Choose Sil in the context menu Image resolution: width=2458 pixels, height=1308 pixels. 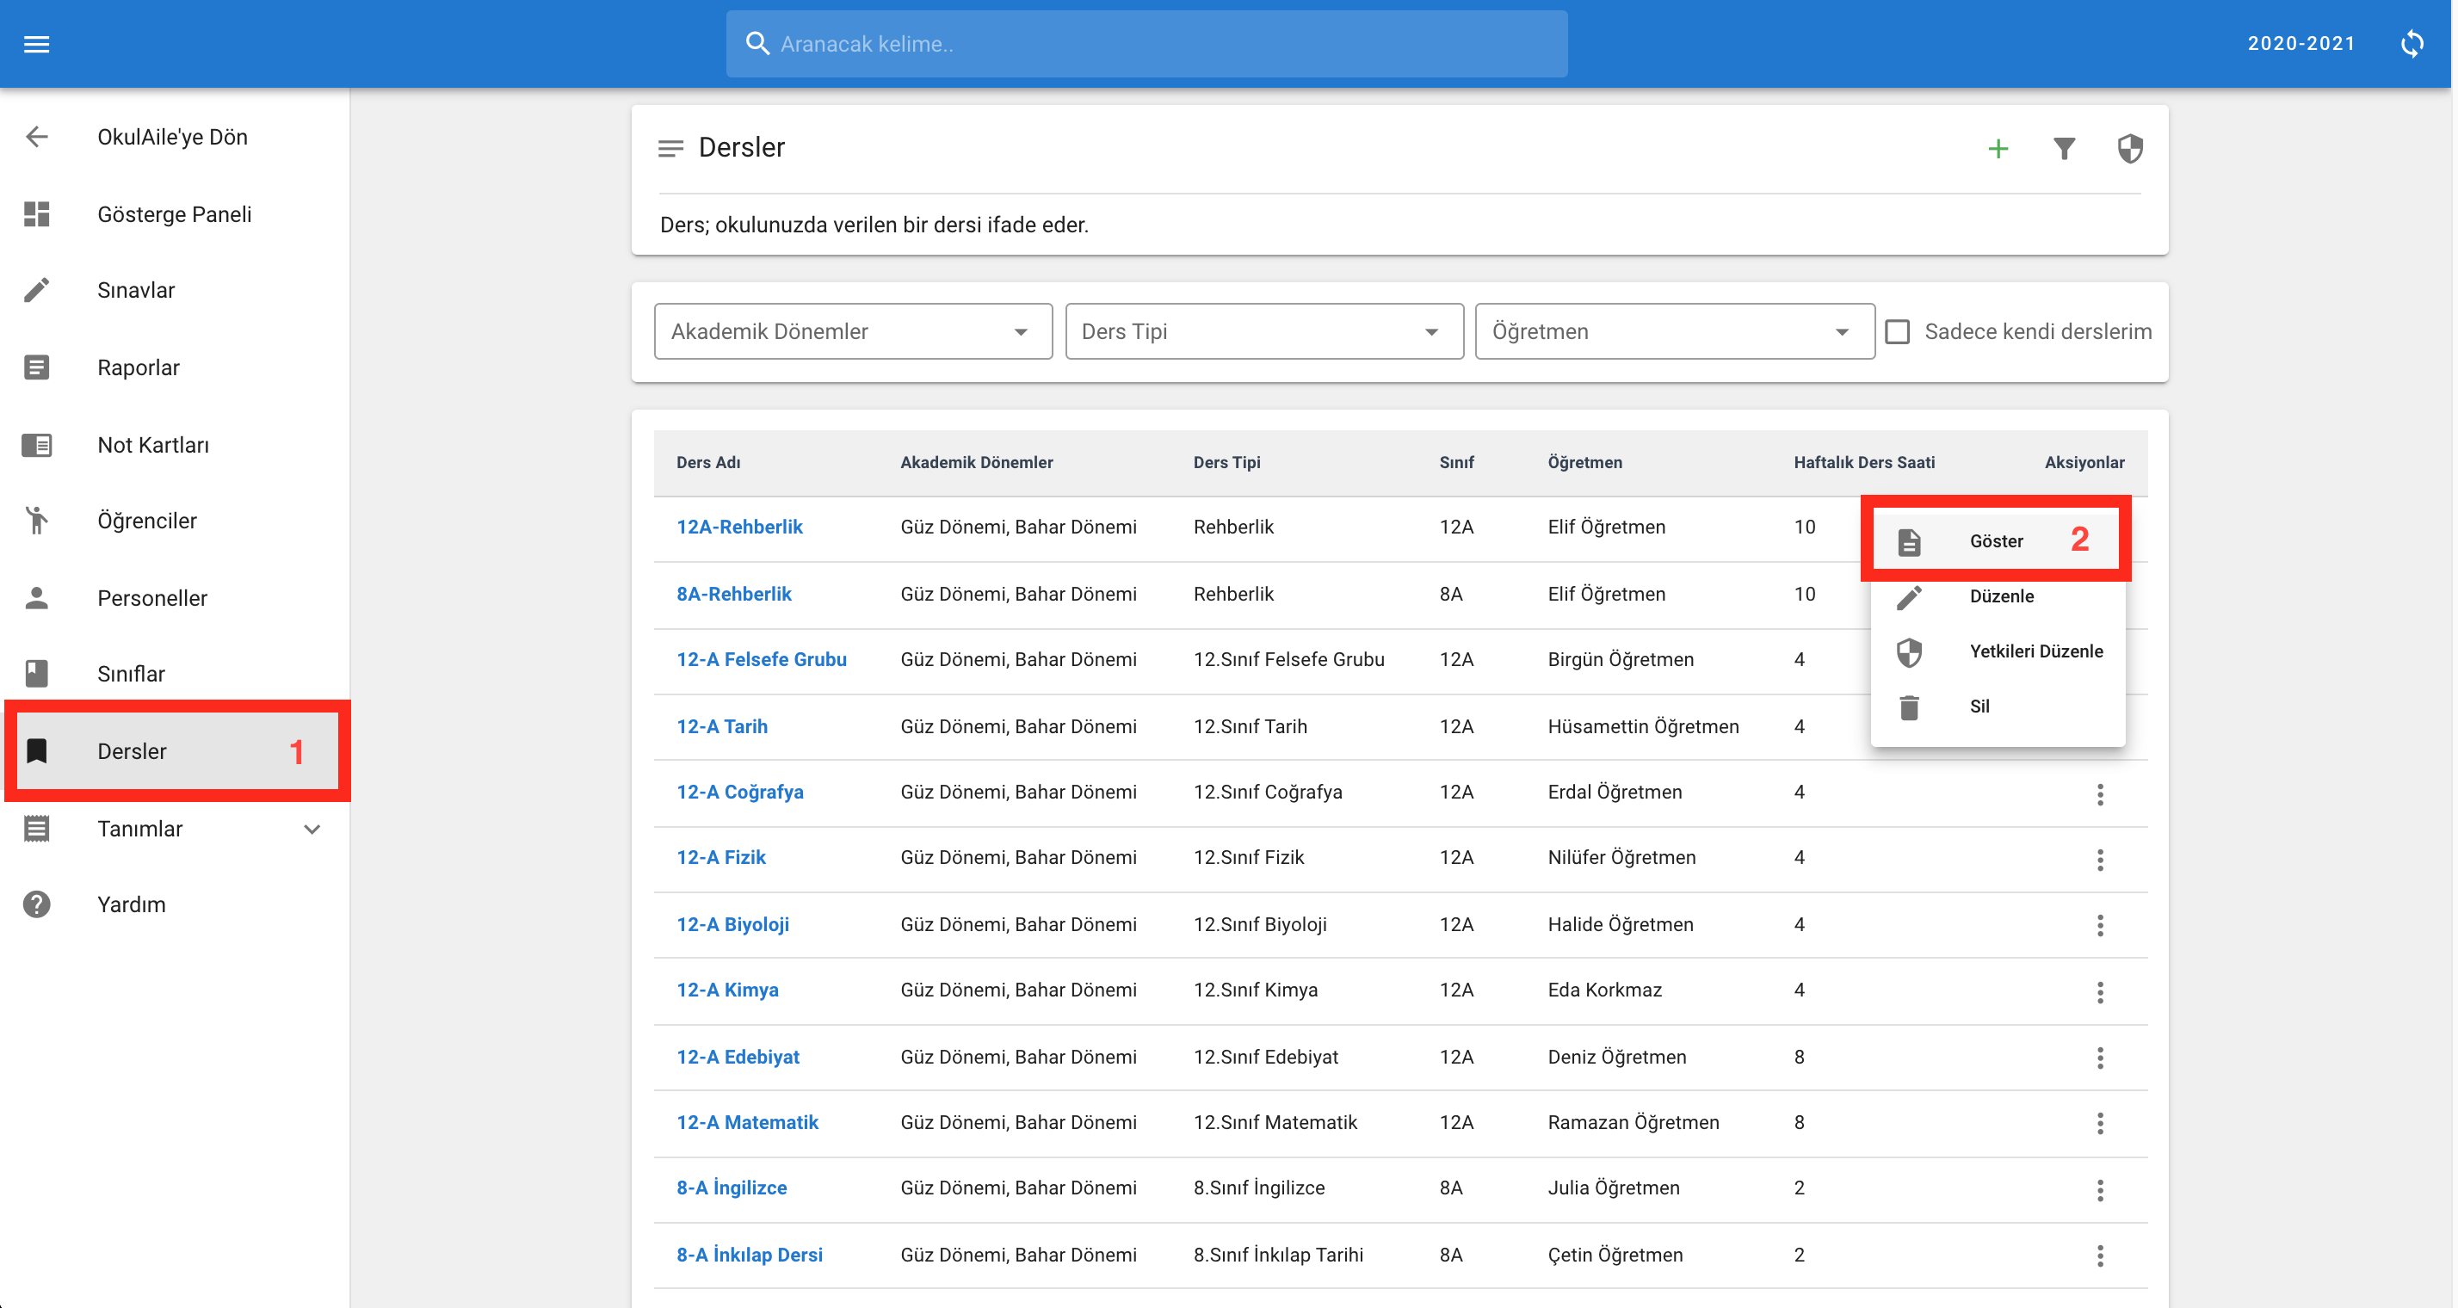(1996, 707)
